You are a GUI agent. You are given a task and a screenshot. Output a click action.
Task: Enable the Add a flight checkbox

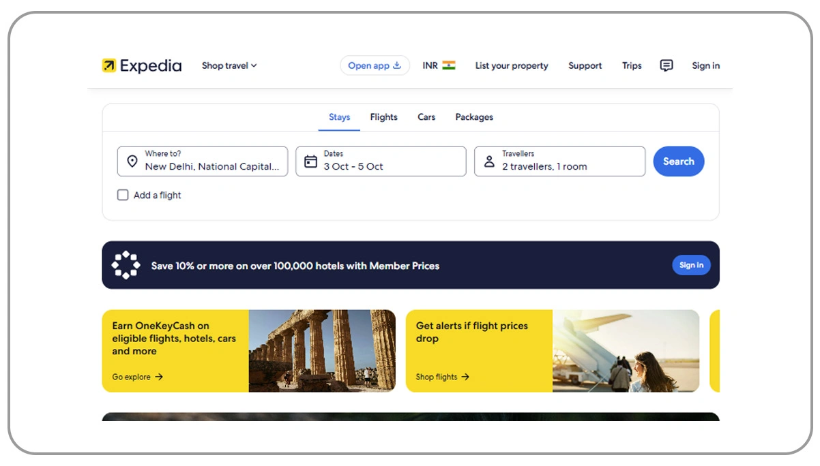[x=123, y=195]
